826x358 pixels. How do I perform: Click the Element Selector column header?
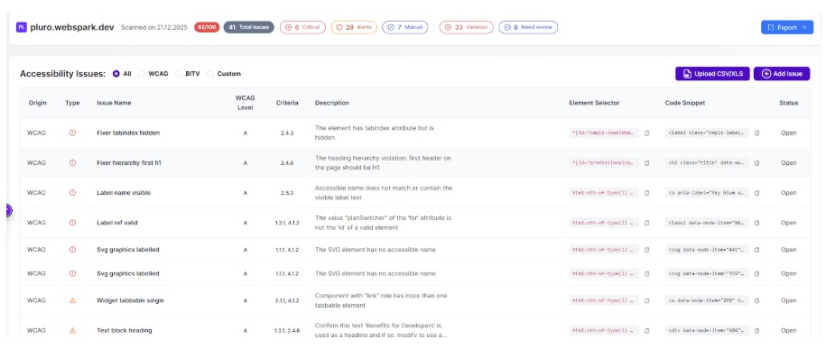click(594, 103)
